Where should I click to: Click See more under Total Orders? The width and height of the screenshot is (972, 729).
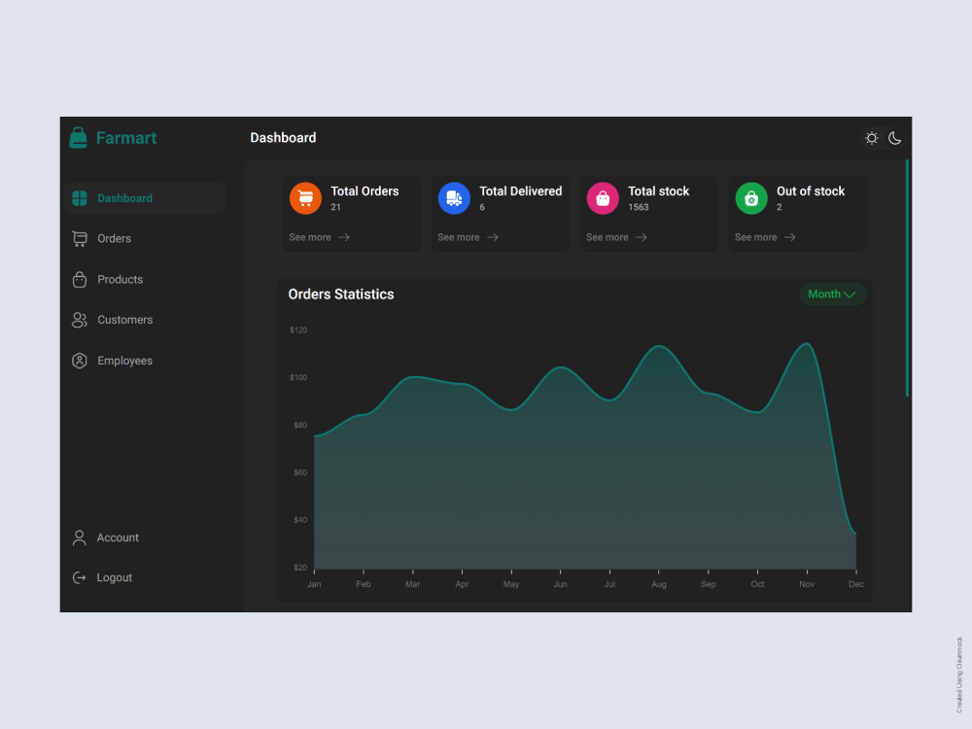click(310, 237)
